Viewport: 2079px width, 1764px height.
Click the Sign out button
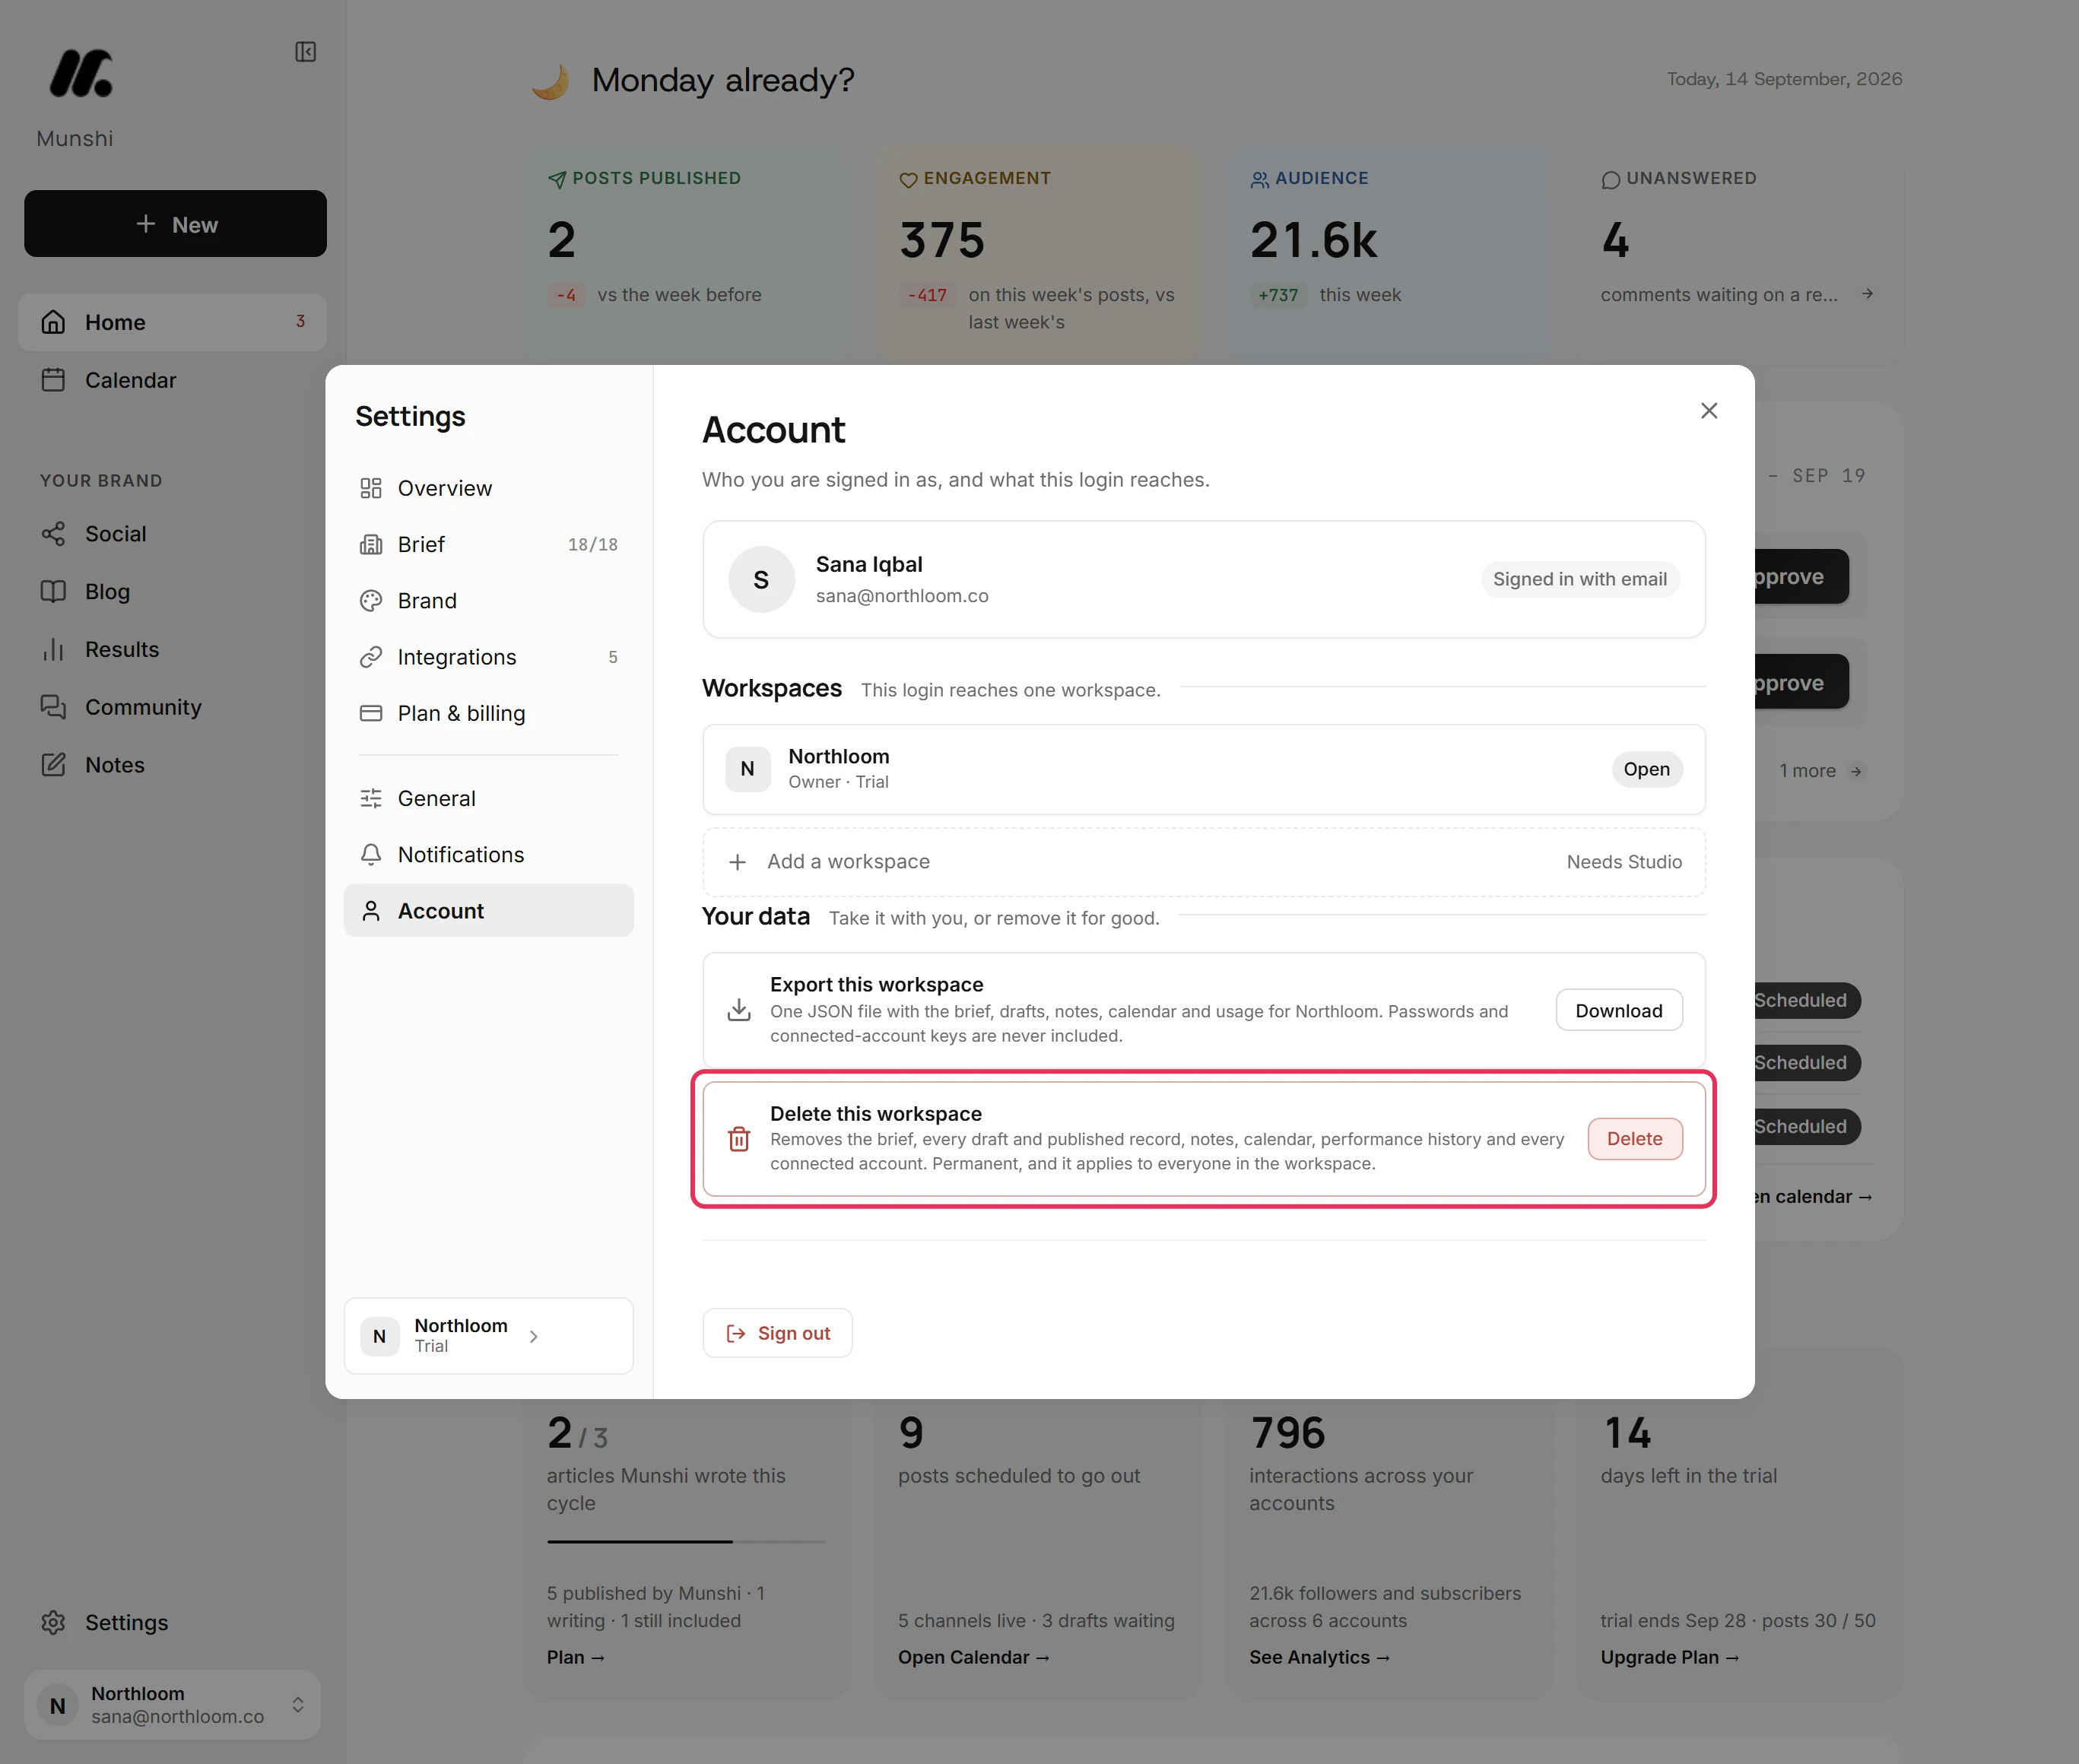(778, 1333)
